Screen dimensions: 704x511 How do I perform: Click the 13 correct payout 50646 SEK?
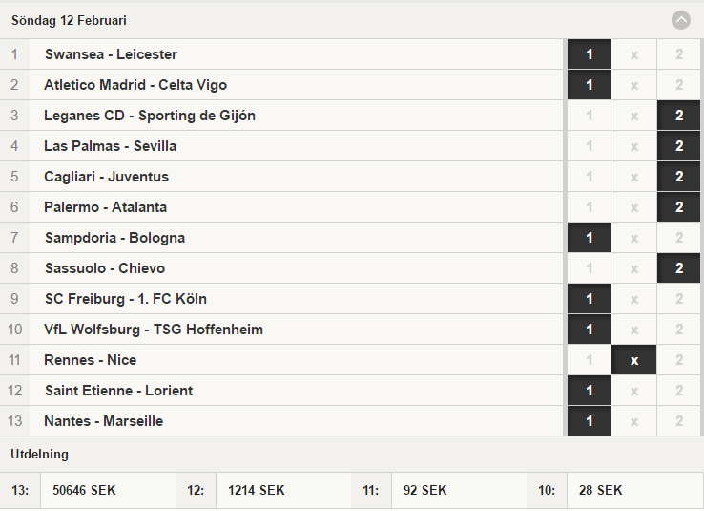click(84, 490)
